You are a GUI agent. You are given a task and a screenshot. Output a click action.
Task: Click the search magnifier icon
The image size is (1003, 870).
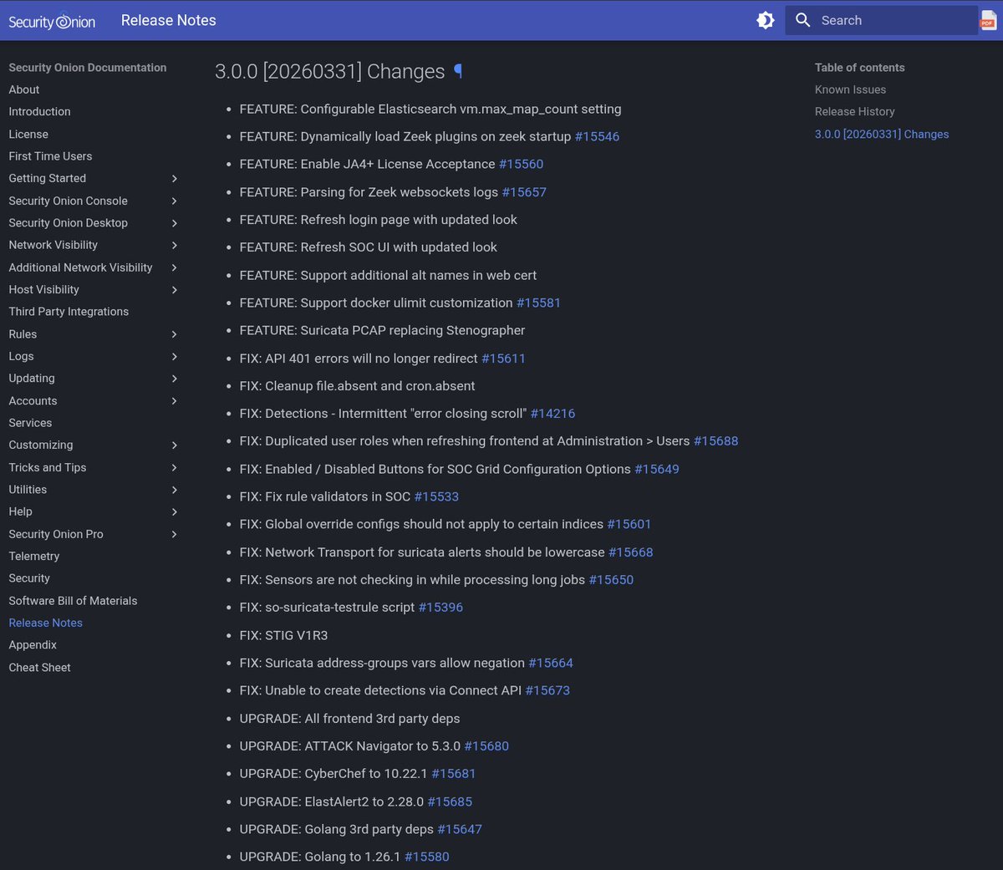click(x=803, y=20)
